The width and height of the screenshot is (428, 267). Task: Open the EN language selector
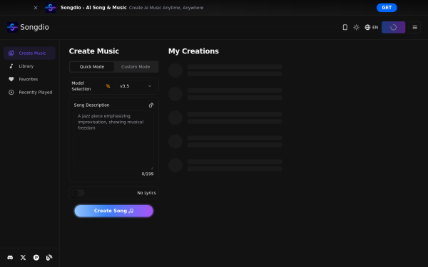click(372, 27)
